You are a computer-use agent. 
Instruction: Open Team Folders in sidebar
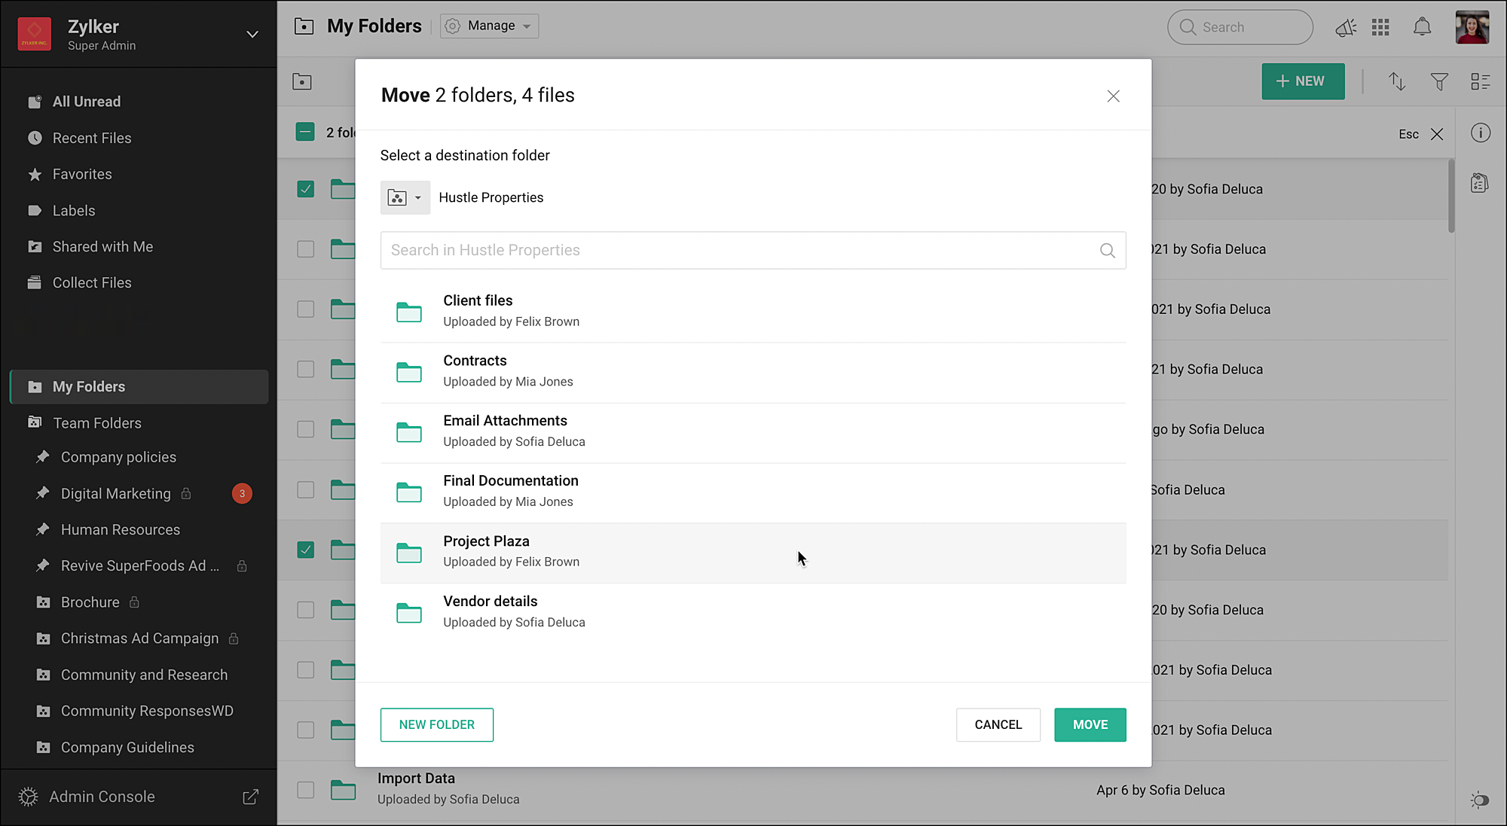(x=97, y=423)
